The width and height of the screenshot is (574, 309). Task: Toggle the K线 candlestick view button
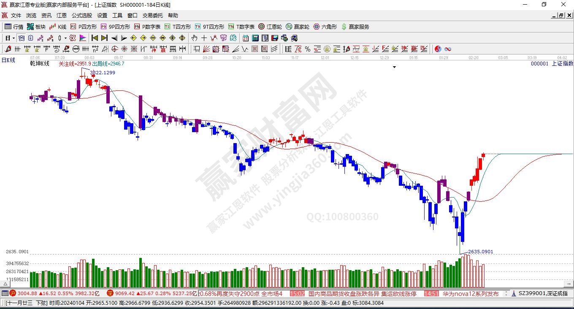58,27
